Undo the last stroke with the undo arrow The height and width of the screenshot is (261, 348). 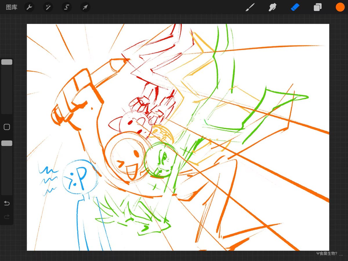tap(7, 203)
